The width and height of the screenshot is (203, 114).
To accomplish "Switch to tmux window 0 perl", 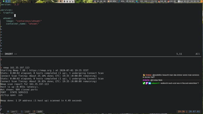I will (x=12, y=112).
